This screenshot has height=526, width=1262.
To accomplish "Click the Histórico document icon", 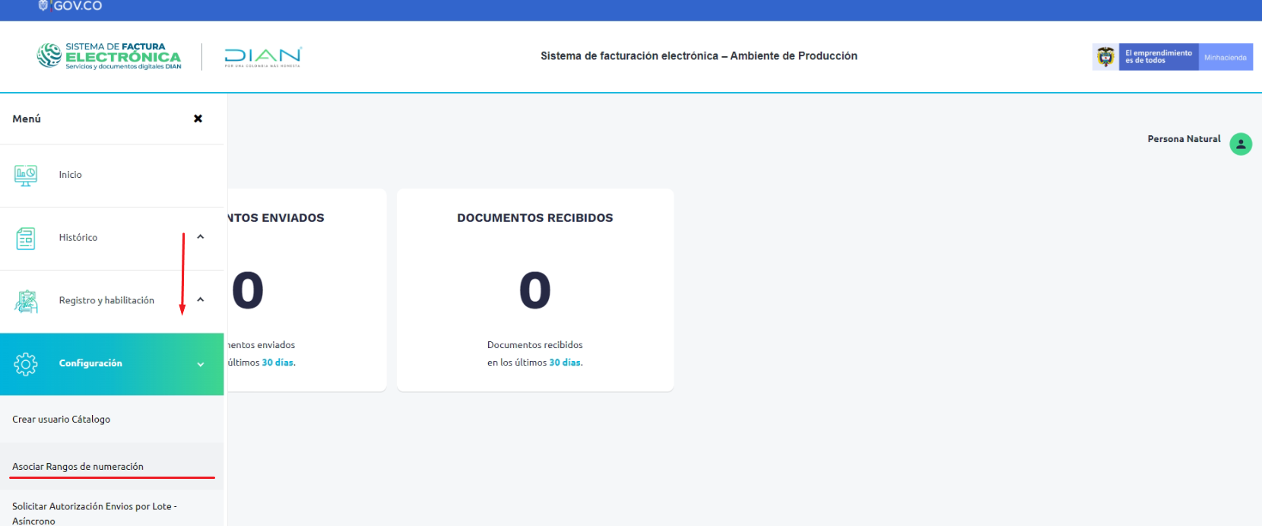I will [x=26, y=239].
